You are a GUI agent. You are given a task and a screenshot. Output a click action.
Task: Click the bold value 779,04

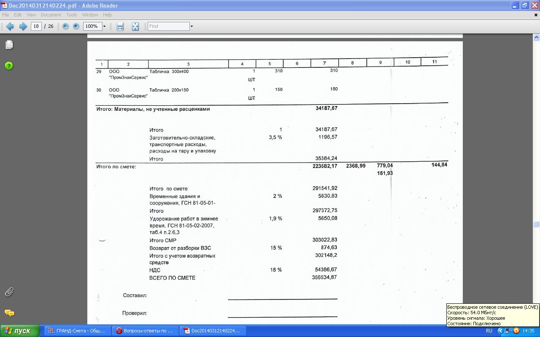[x=385, y=166]
